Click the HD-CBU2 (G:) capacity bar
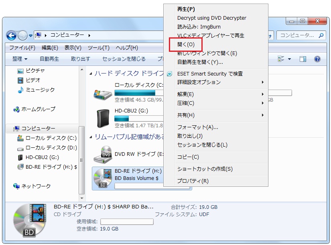The height and width of the screenshot is (245, 331). [x=139, y=118]
